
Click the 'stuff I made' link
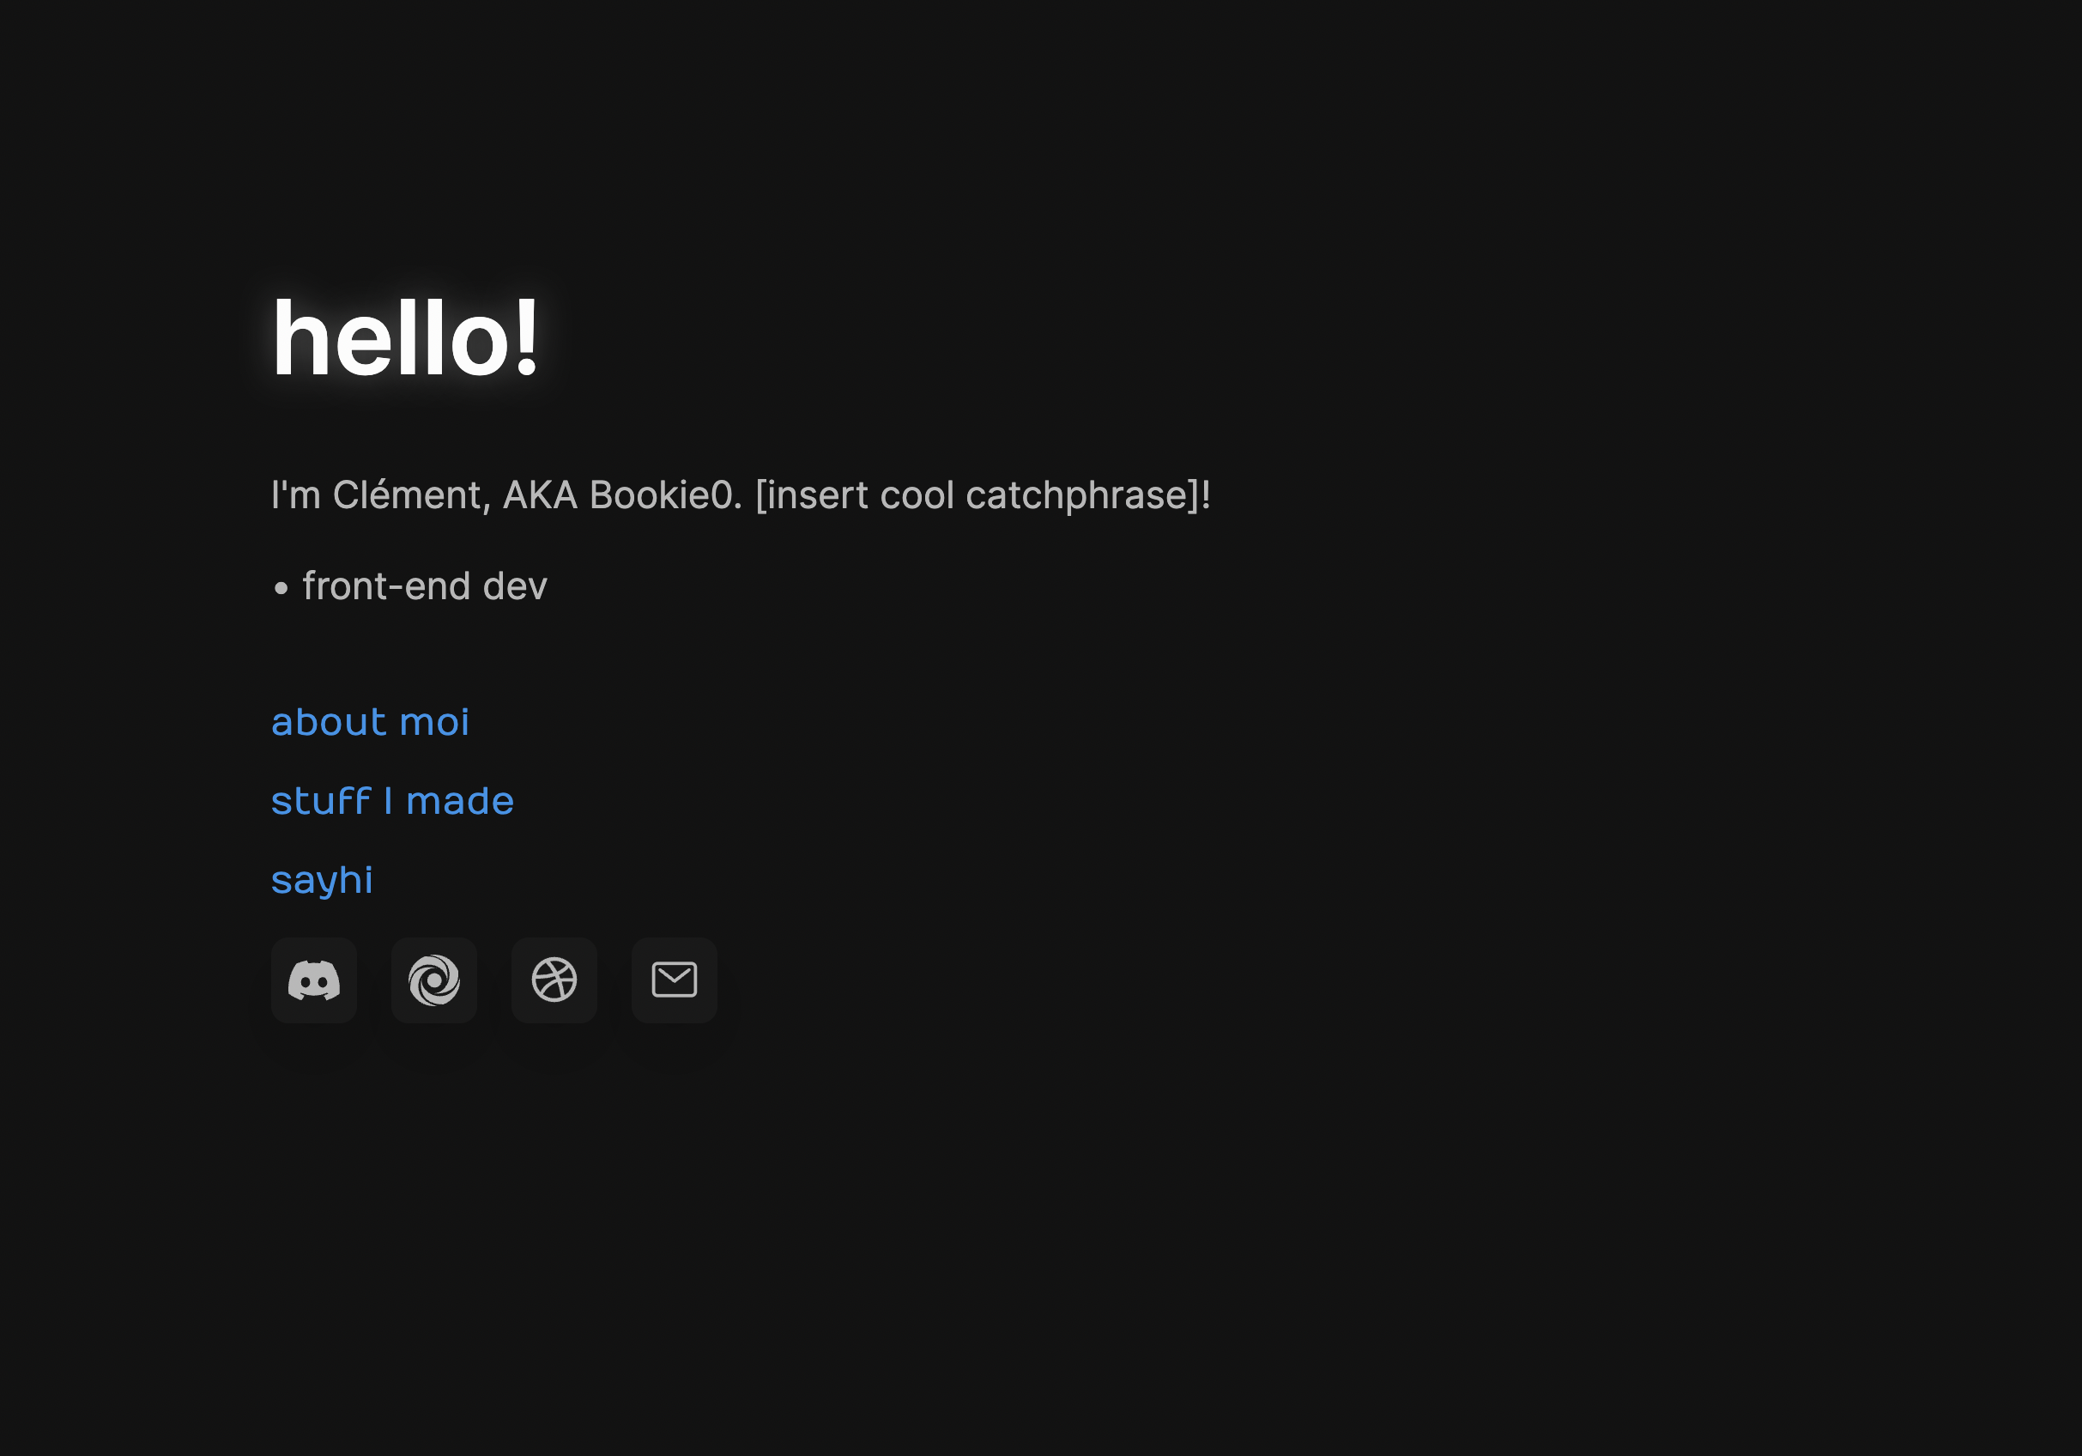click(391, 800)
